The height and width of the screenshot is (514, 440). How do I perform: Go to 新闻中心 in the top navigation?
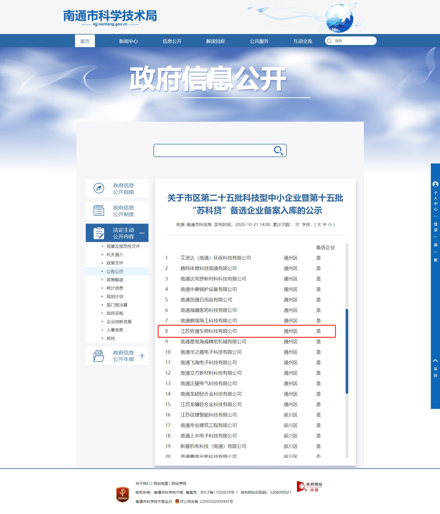coord(128,41)
